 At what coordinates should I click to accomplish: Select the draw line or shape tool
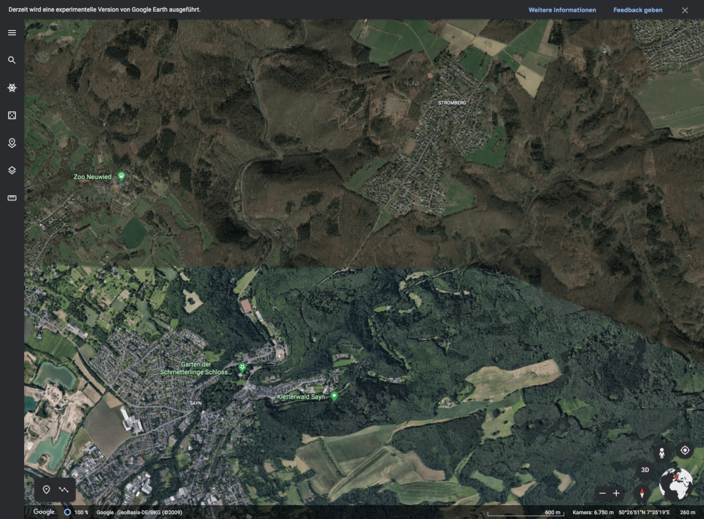(64, 489)
